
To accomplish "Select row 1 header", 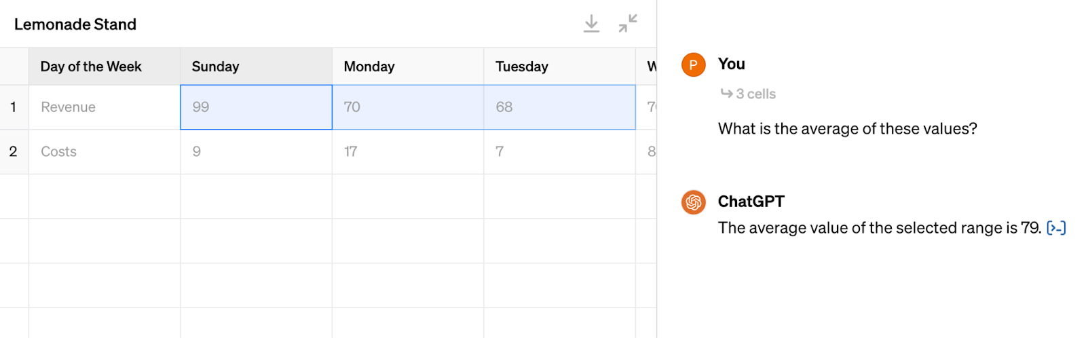I will pyautogui.click(x=14, y=107).
